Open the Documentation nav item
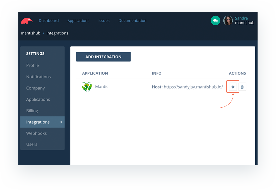276x190 pixels. pos(132,21)
